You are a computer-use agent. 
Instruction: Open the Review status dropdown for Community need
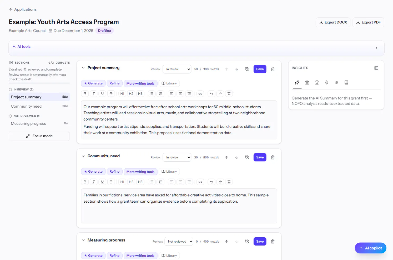point(177,157)
